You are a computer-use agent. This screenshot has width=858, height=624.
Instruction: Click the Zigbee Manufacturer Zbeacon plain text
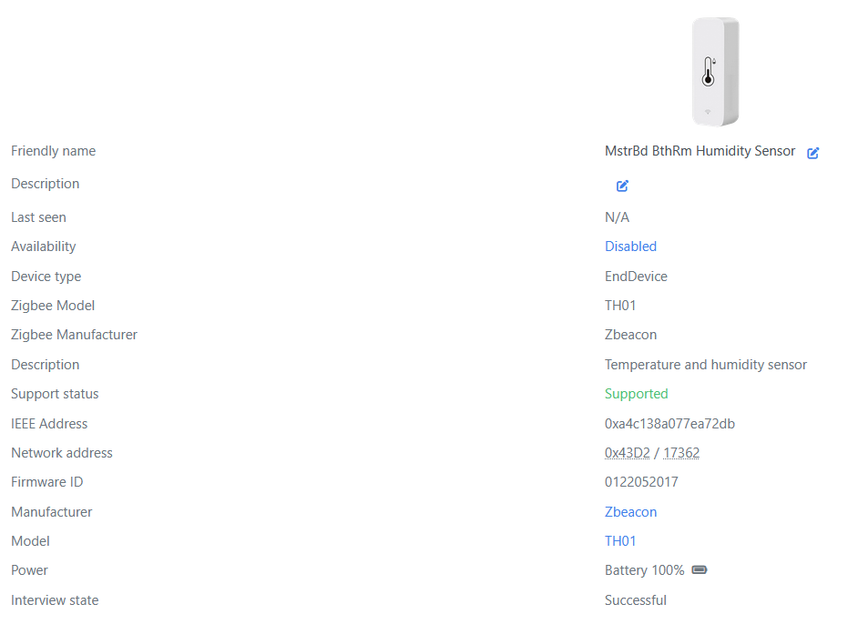[x=630, y=335]
